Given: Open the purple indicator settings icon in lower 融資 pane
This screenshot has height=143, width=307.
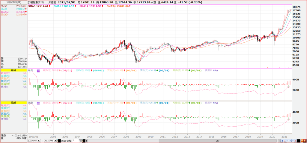Looking at the screenshot, I should (x=38, y=103).
